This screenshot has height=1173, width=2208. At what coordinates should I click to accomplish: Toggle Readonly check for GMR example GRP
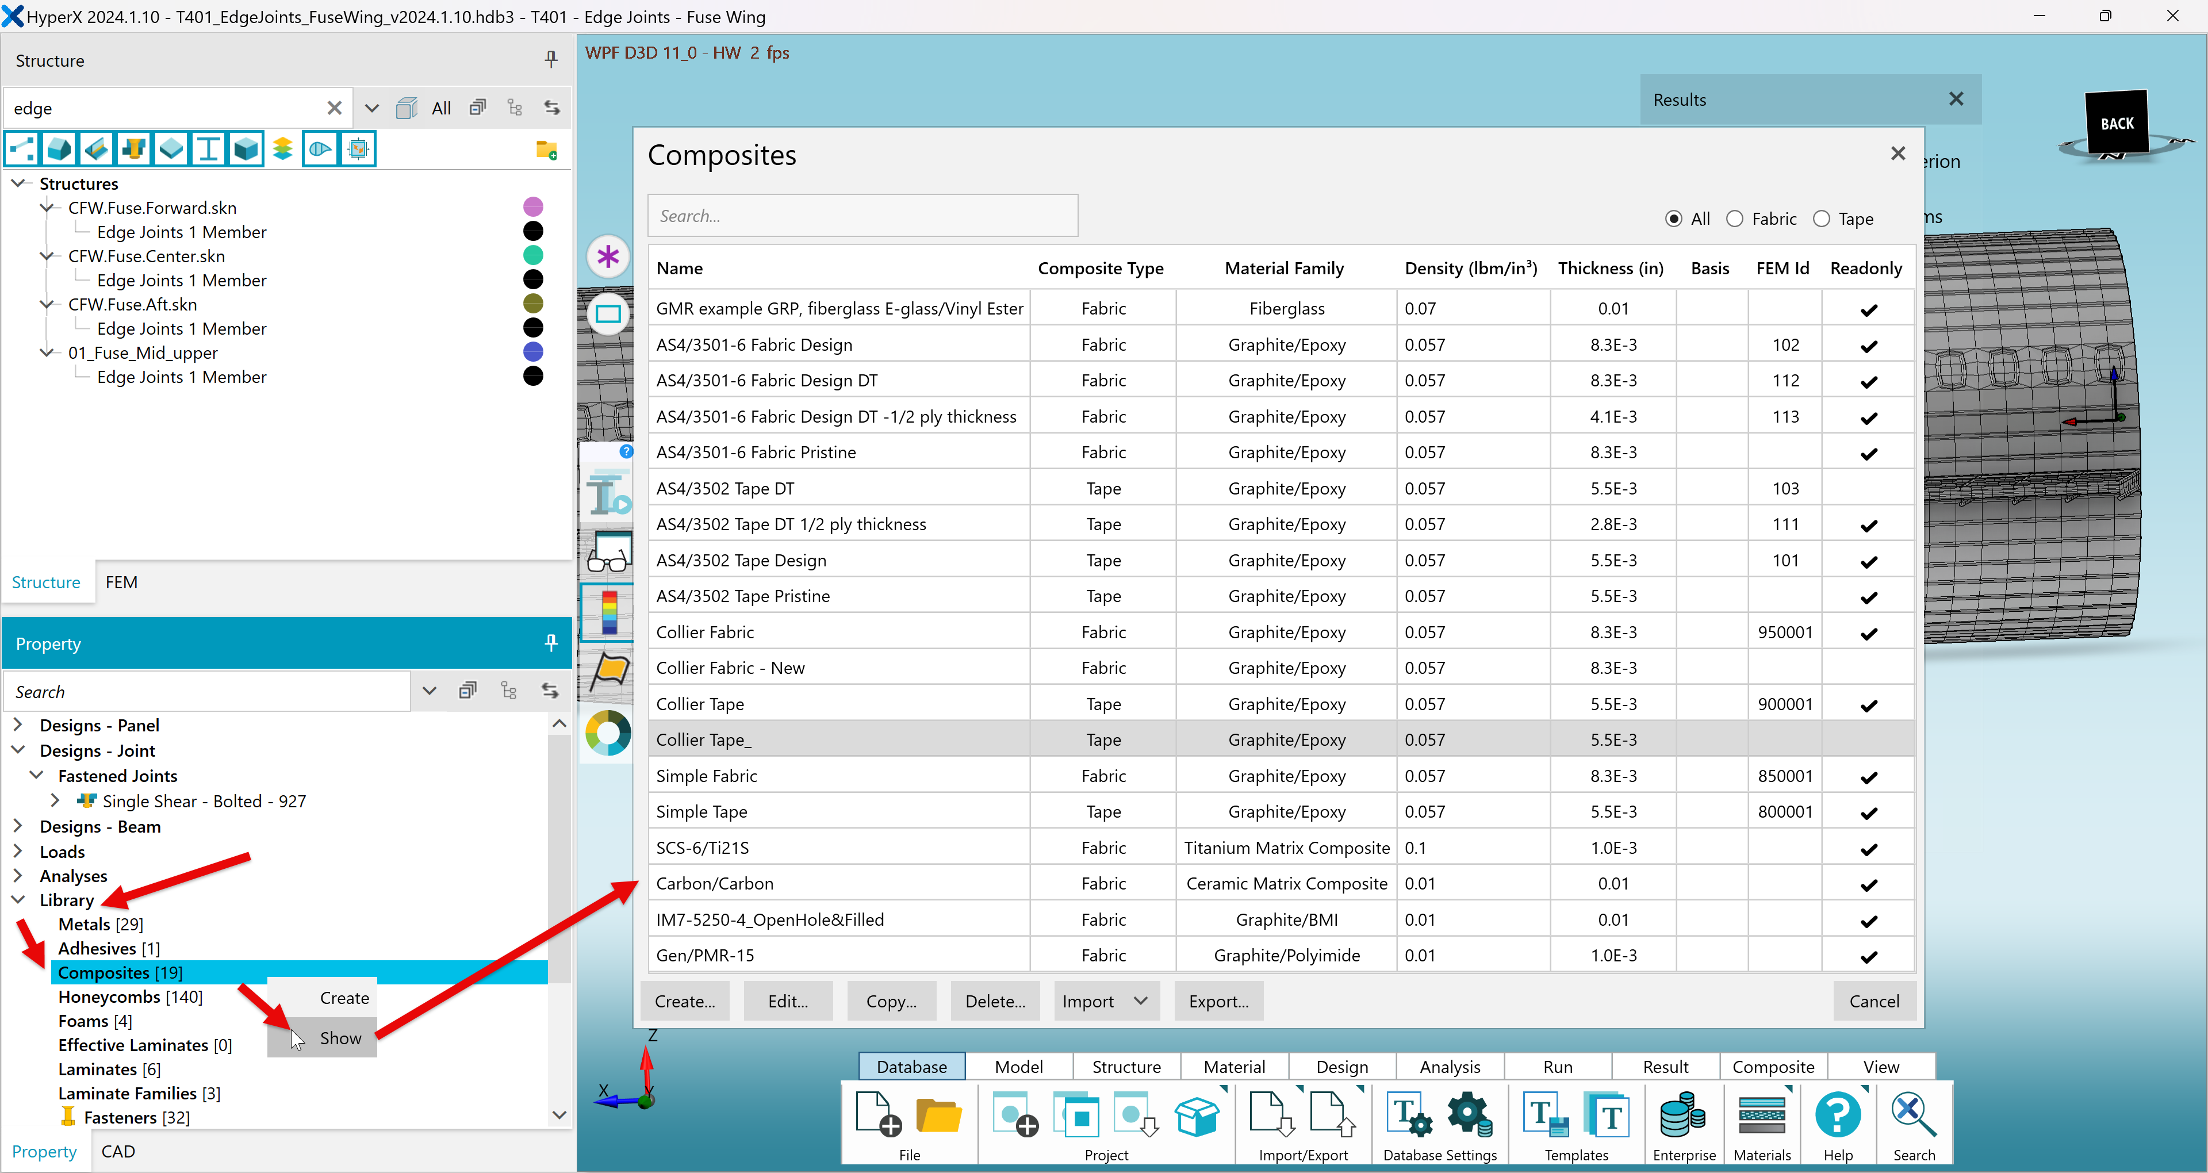click(1869, 309)
